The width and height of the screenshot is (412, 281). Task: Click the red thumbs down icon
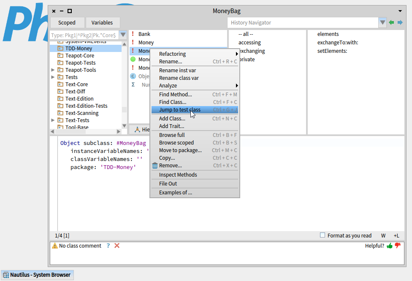point(398,246)
